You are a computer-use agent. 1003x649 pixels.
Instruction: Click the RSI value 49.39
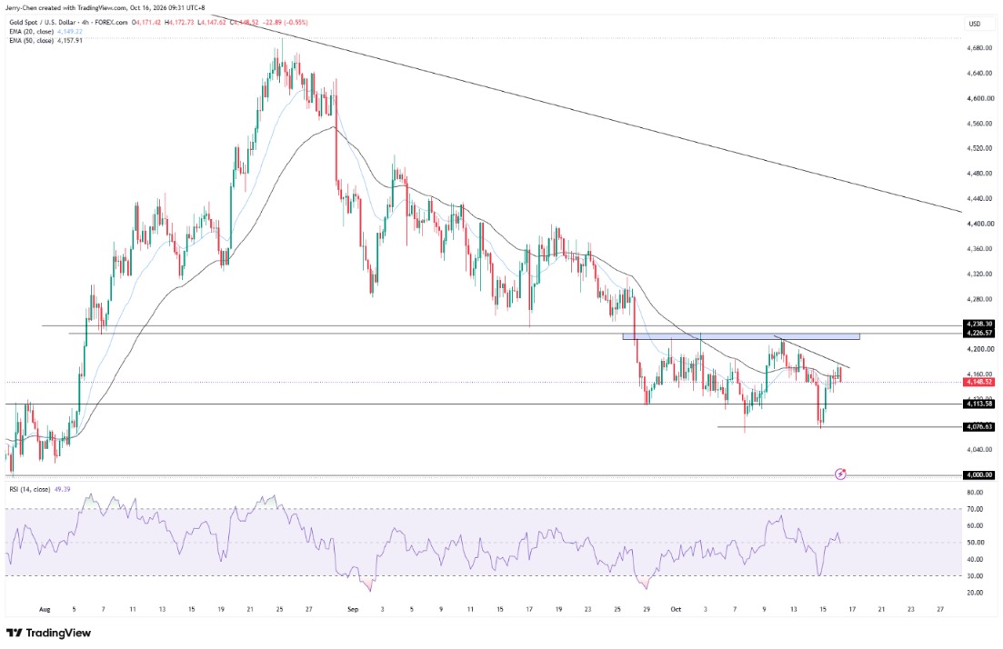click(x=63, y=489)
